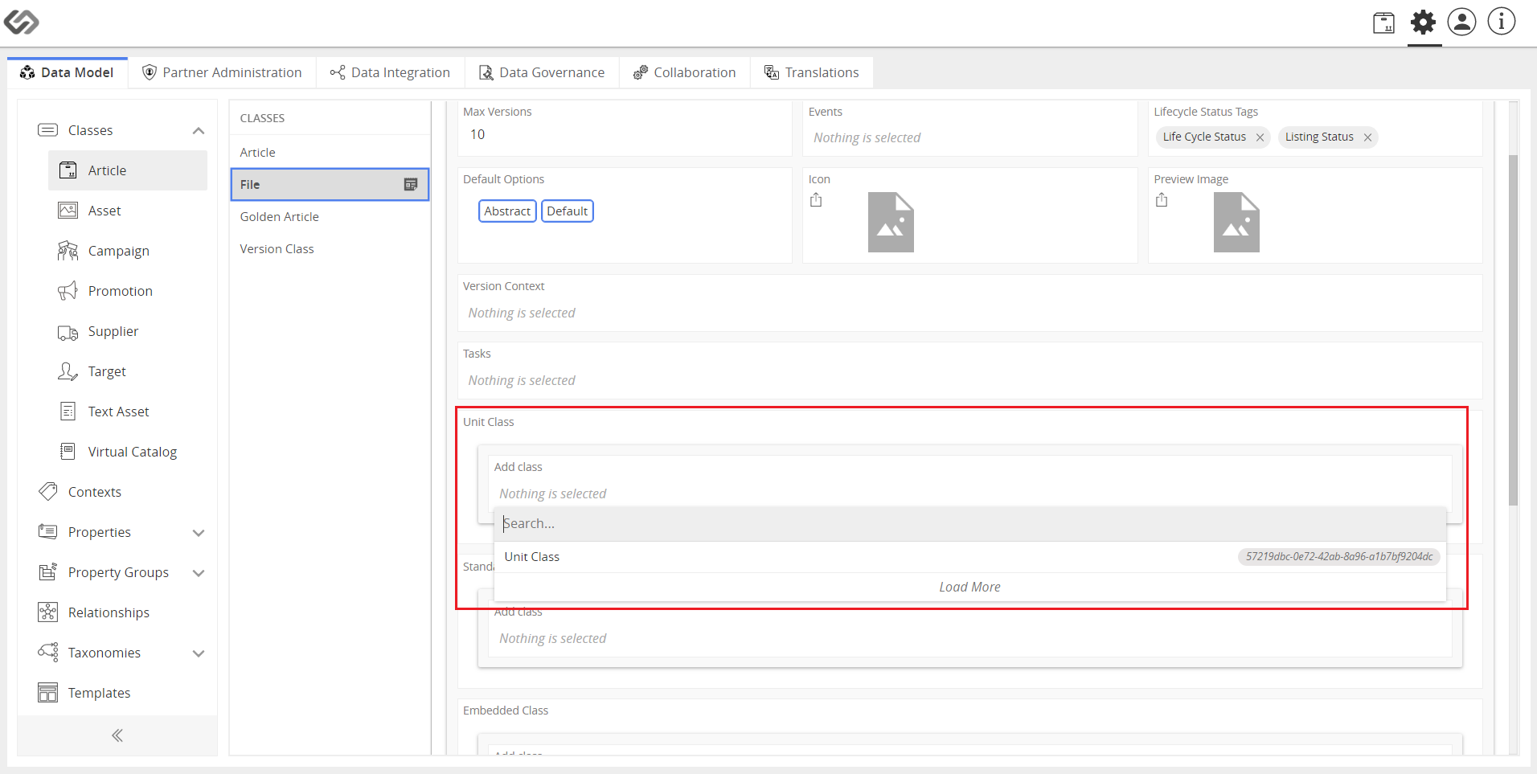Click the Unit Class ID badge

click(x=1338, y=557)
